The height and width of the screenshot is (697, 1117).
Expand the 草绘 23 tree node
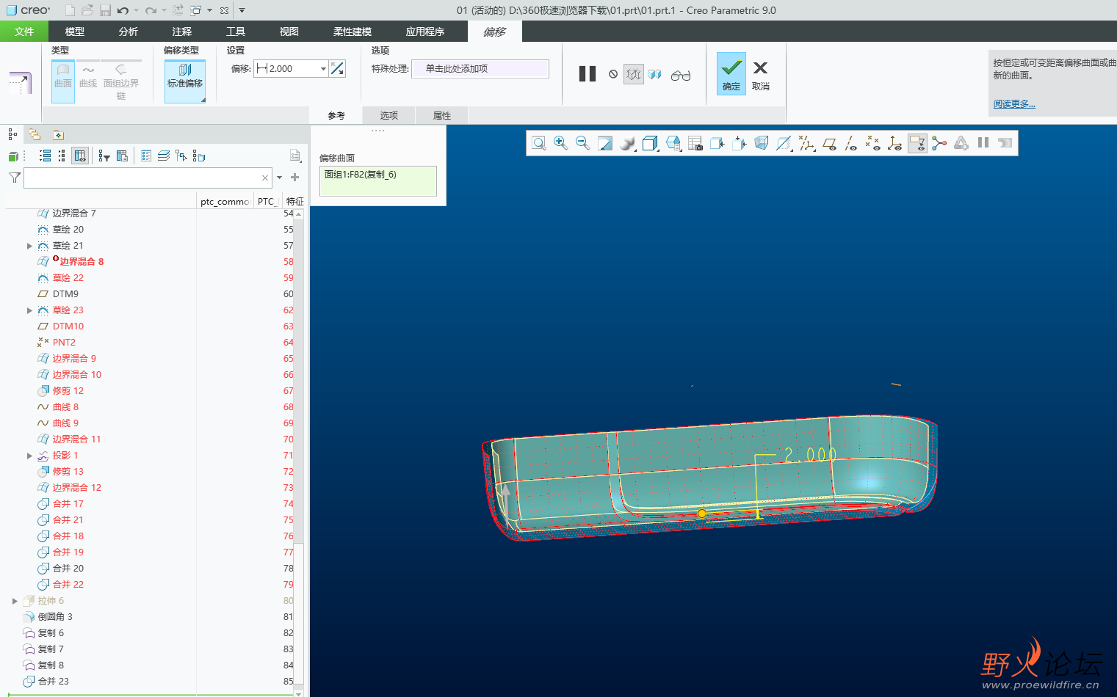(29, 310)
